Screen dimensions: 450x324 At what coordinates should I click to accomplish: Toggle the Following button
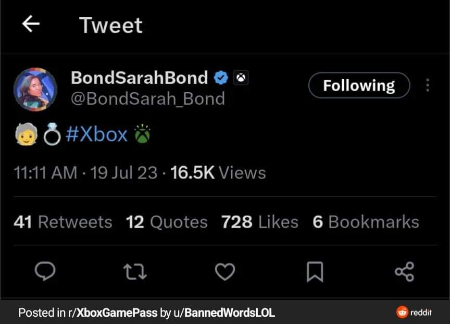click(359, 85)
